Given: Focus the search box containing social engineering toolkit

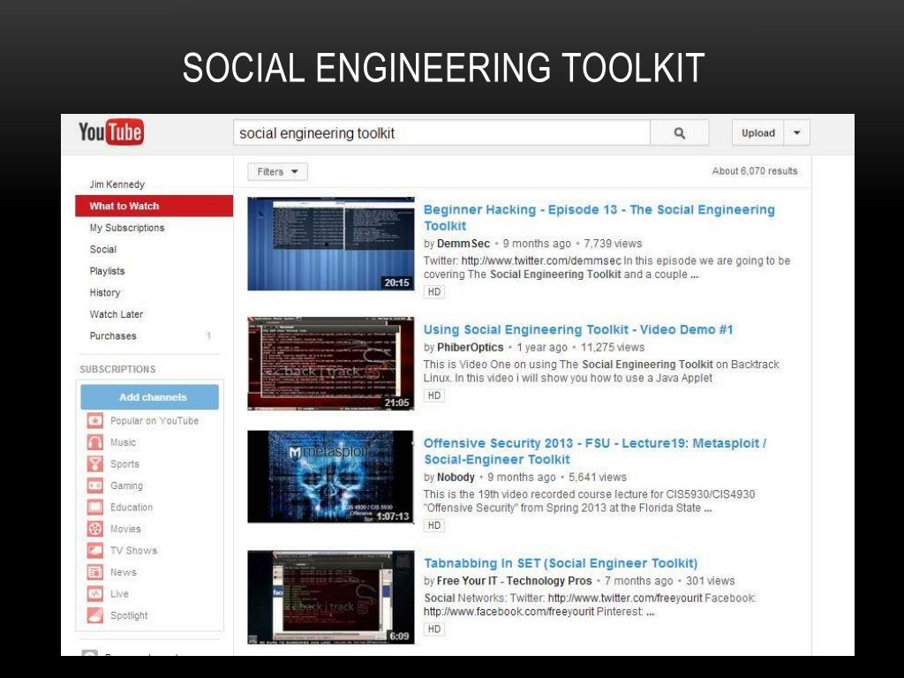Looking at the screenshot, I should pyautogui.click(x=441, y=133).
